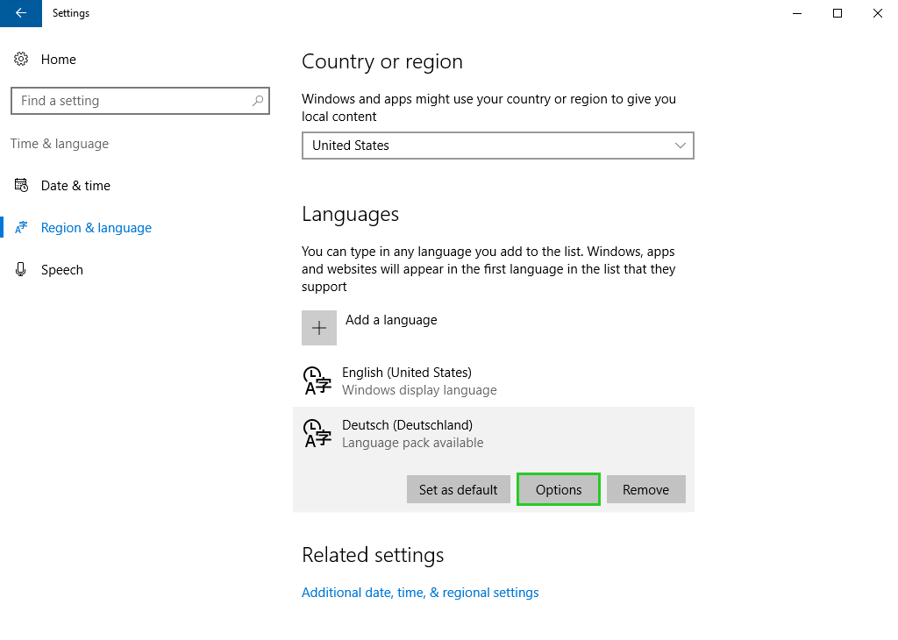The height and width of the screenshot is (640, 898).
Task: Switch to Date & time settings
Action: [x=75, y=185]
